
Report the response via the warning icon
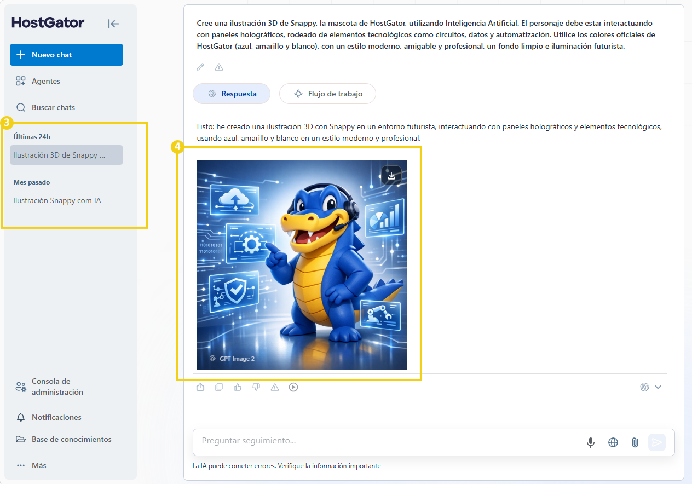[275, 387]
